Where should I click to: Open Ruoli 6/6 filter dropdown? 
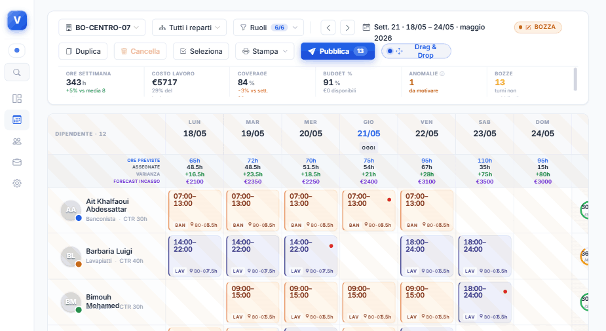coord(269,28)
